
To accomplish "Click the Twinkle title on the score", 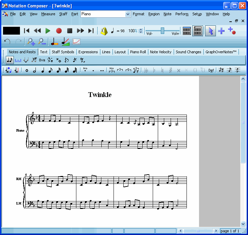I will (x=100, y=95).
